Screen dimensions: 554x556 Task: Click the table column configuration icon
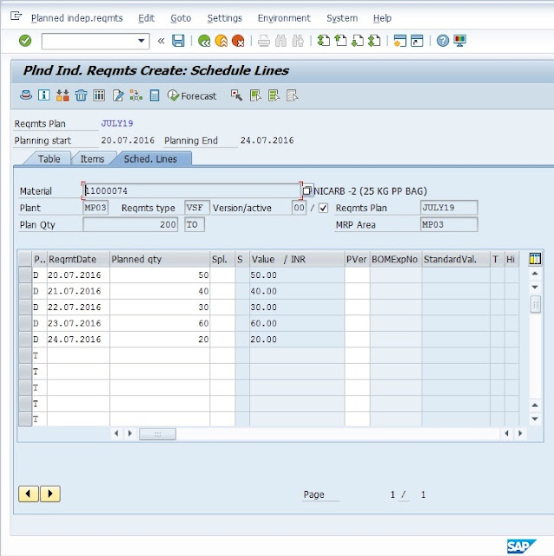tap(535, 259)
